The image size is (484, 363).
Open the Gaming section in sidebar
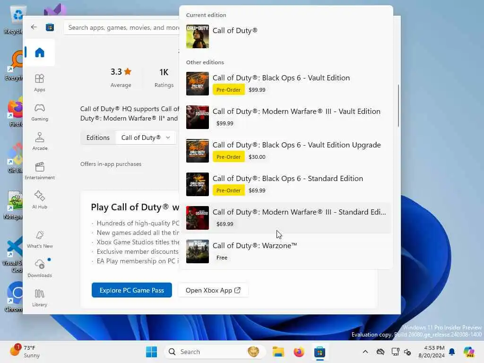coord(40,112)
